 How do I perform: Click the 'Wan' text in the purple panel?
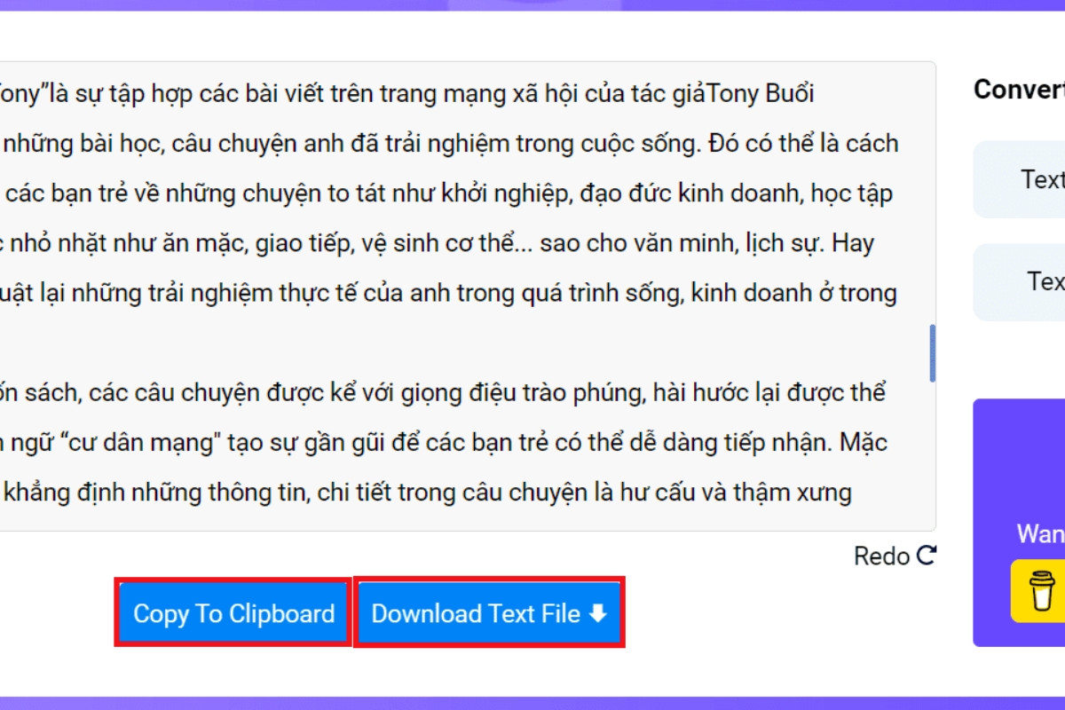(1040, 533)
